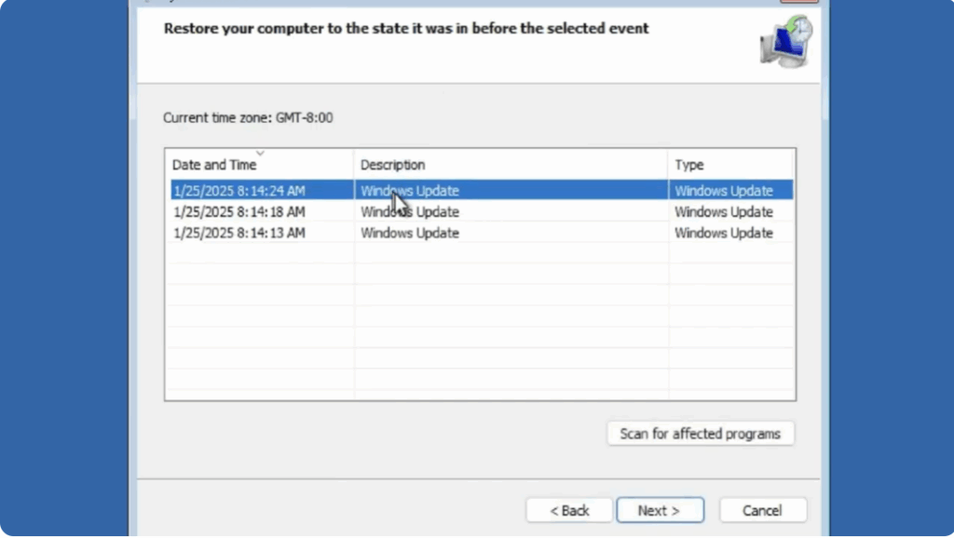Click the sort arrow above Date and Time

click(x=260, y=153)
